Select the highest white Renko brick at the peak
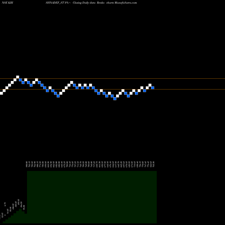The height and width of the screenshot is (225, 225). click(x=18, y=77)
